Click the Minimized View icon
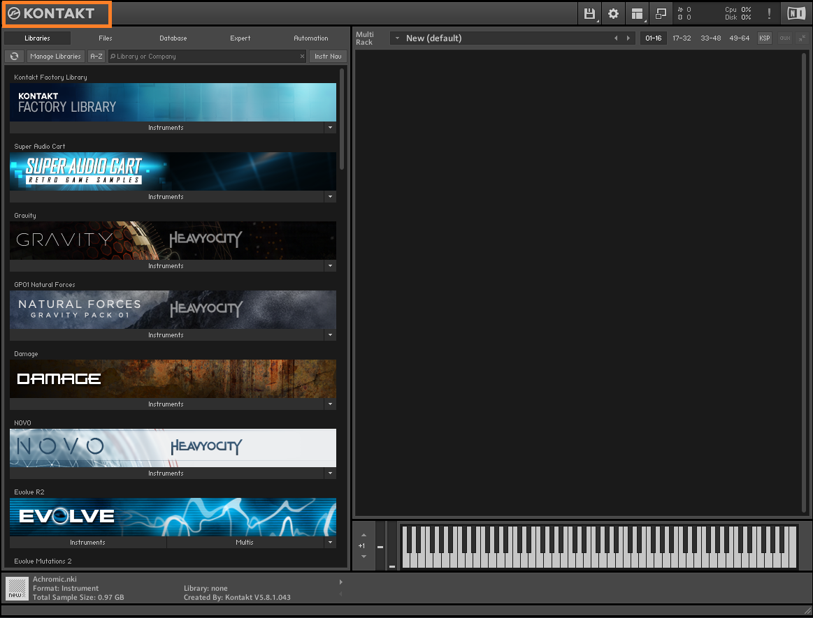The height and width of the screenshot is (618, 813). point(661,13)
